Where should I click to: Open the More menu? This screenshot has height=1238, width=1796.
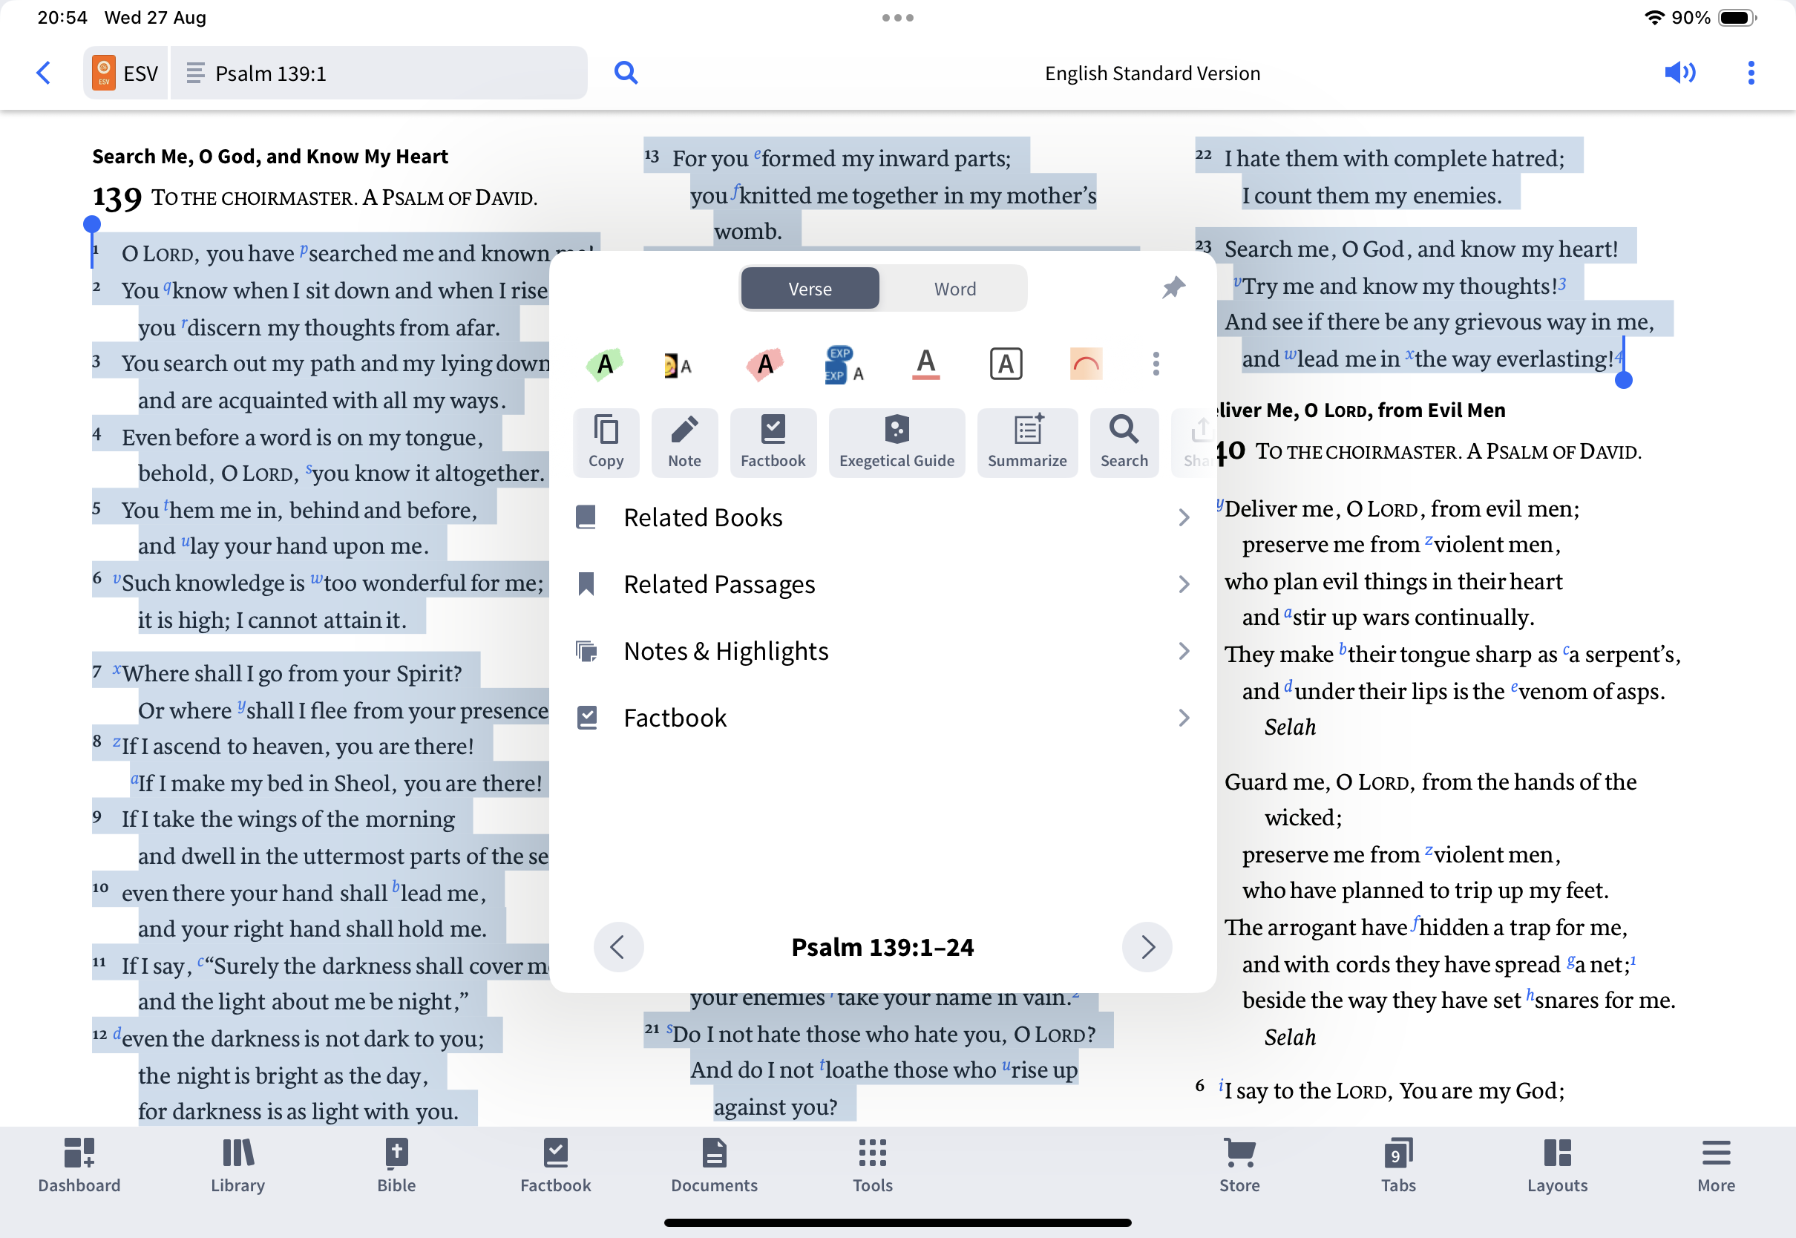[x=1716, y=1165]
